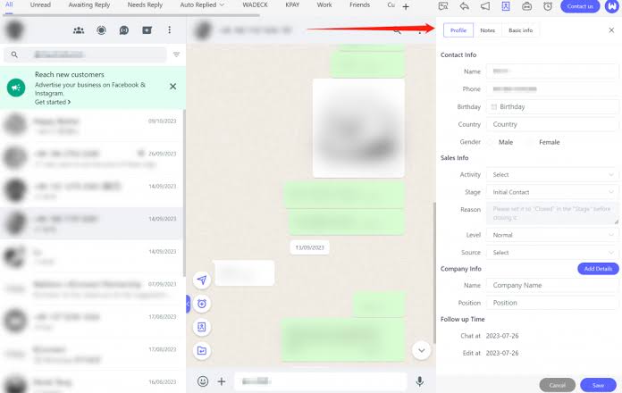This screenshot has width=622, height=393.
Task: Click the Add Details button
Action: (598, 269)
